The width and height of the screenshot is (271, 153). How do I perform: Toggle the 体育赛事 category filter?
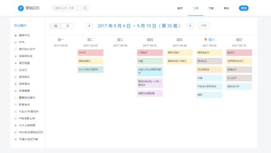[x=22, y=91]
